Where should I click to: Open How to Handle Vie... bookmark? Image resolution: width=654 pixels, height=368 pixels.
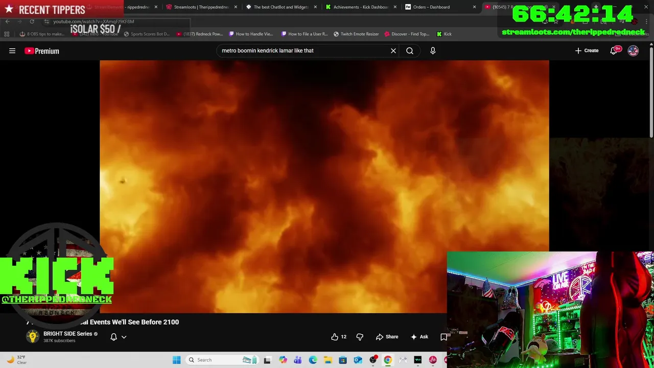(x=251, y=34)
